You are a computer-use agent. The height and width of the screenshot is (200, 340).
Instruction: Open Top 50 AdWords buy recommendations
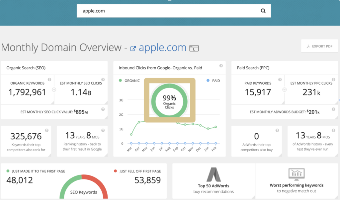pos(213,181)
